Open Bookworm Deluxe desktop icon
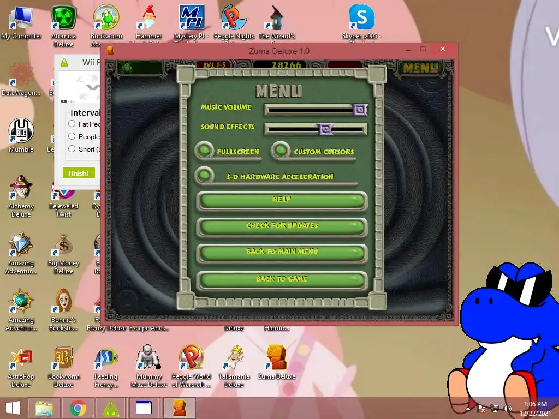Viewport: 559px width, 419px height. [63, 367]
